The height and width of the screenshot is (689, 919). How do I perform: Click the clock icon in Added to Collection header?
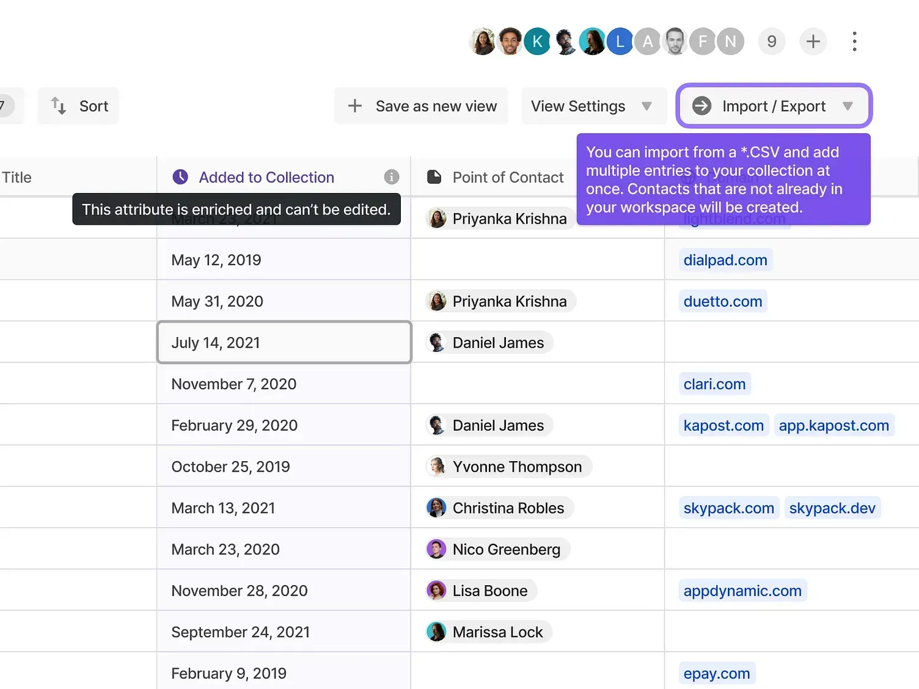point(180,177)
